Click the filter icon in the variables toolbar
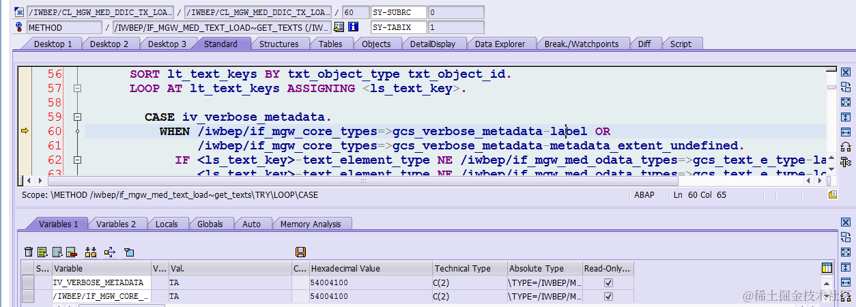This screenshot has height=307, width=856. tap(129, 252)
